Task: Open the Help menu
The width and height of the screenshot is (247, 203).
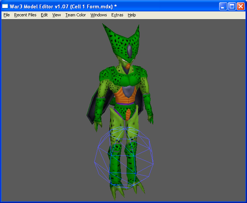Action: [x=132, y=15]
